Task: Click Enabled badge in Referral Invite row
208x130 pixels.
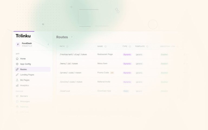Action: pyautogui.click(x=164, y=82)
